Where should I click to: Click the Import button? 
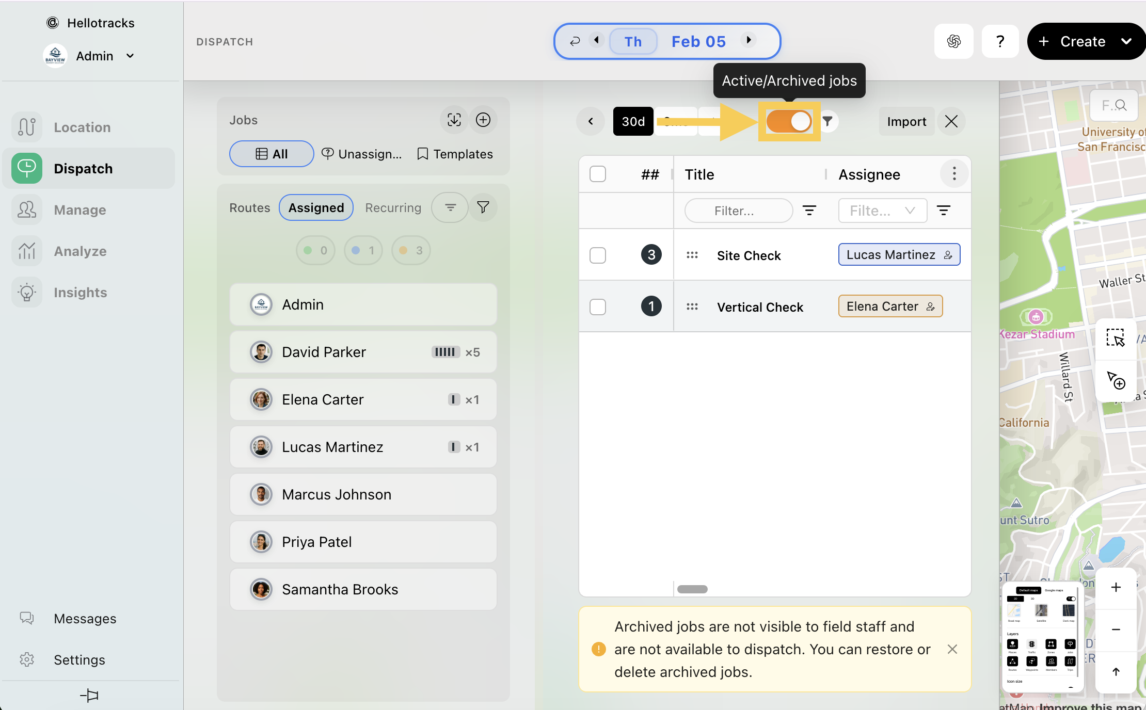pyautogui.click(x=906, y=121)
